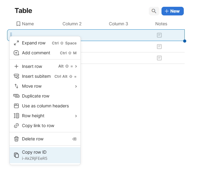198x170 pixels.
Task: Choose Use as column headers
Action: click(45, 106)
